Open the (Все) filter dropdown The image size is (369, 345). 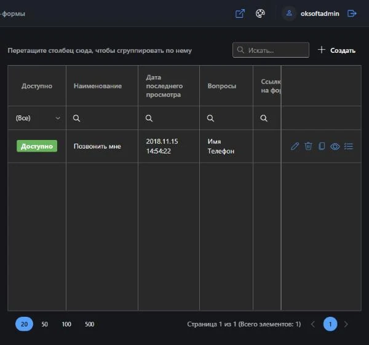click(37, 118)
